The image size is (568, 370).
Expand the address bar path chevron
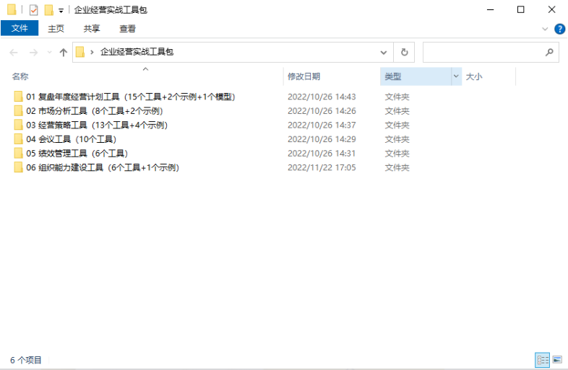point(92,52)
